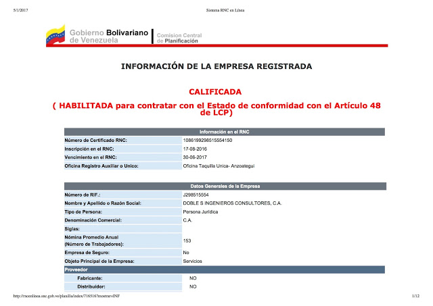The height and width of the screenshot is (306, 433).
Task: Click the rncenlinea.snc.gob.ve URL in footer
Action: pyautogui.click(x=66, y=296)
